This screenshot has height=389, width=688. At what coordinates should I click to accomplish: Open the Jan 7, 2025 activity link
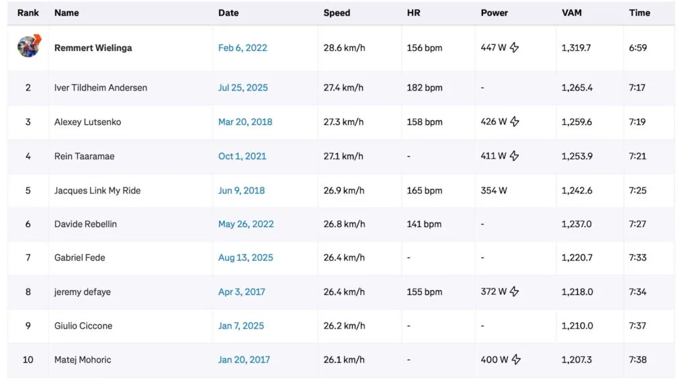pyautogui.click(x=241, y=326)
